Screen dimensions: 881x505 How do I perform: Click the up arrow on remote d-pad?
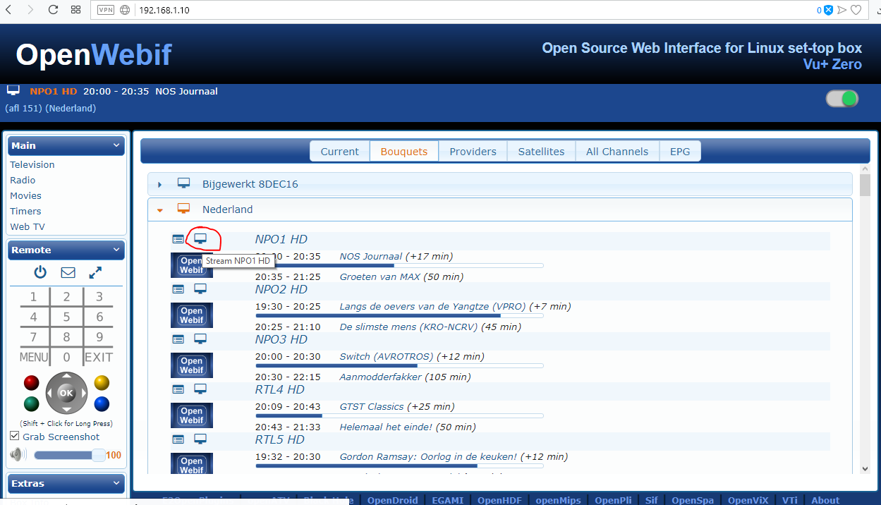[66, 377]
